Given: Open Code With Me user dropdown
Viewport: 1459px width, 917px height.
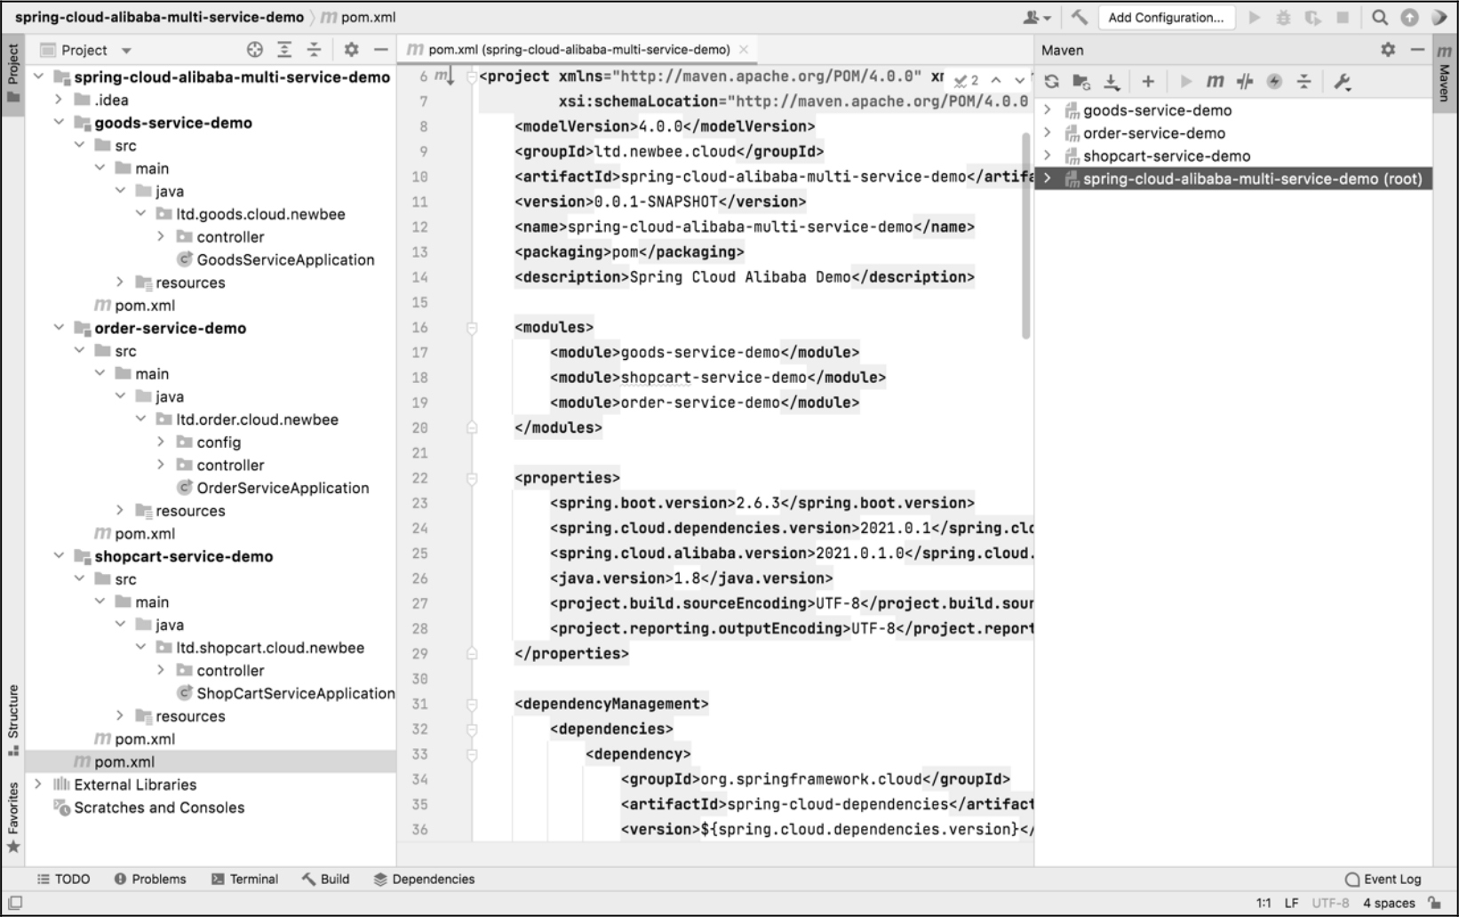Looking at the screenshot, I should click(x=1036, y=17).
